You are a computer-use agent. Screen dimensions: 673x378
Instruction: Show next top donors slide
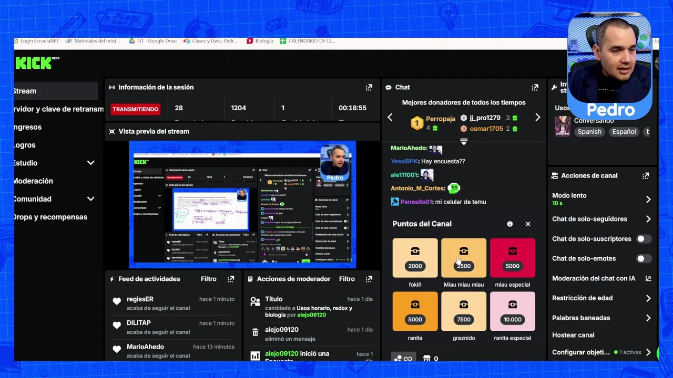coord(537,118)
